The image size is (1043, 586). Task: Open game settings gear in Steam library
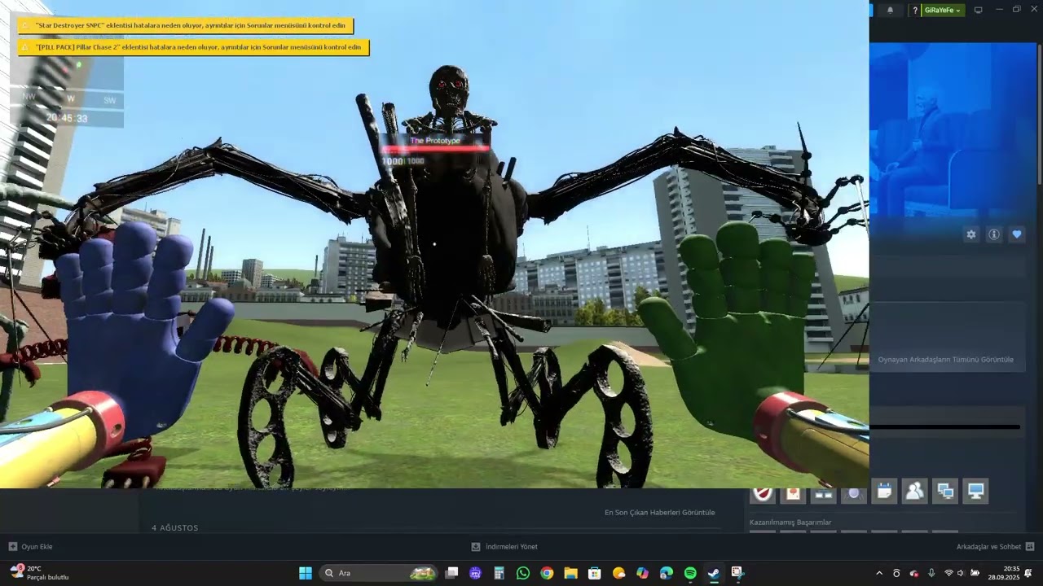971,234
